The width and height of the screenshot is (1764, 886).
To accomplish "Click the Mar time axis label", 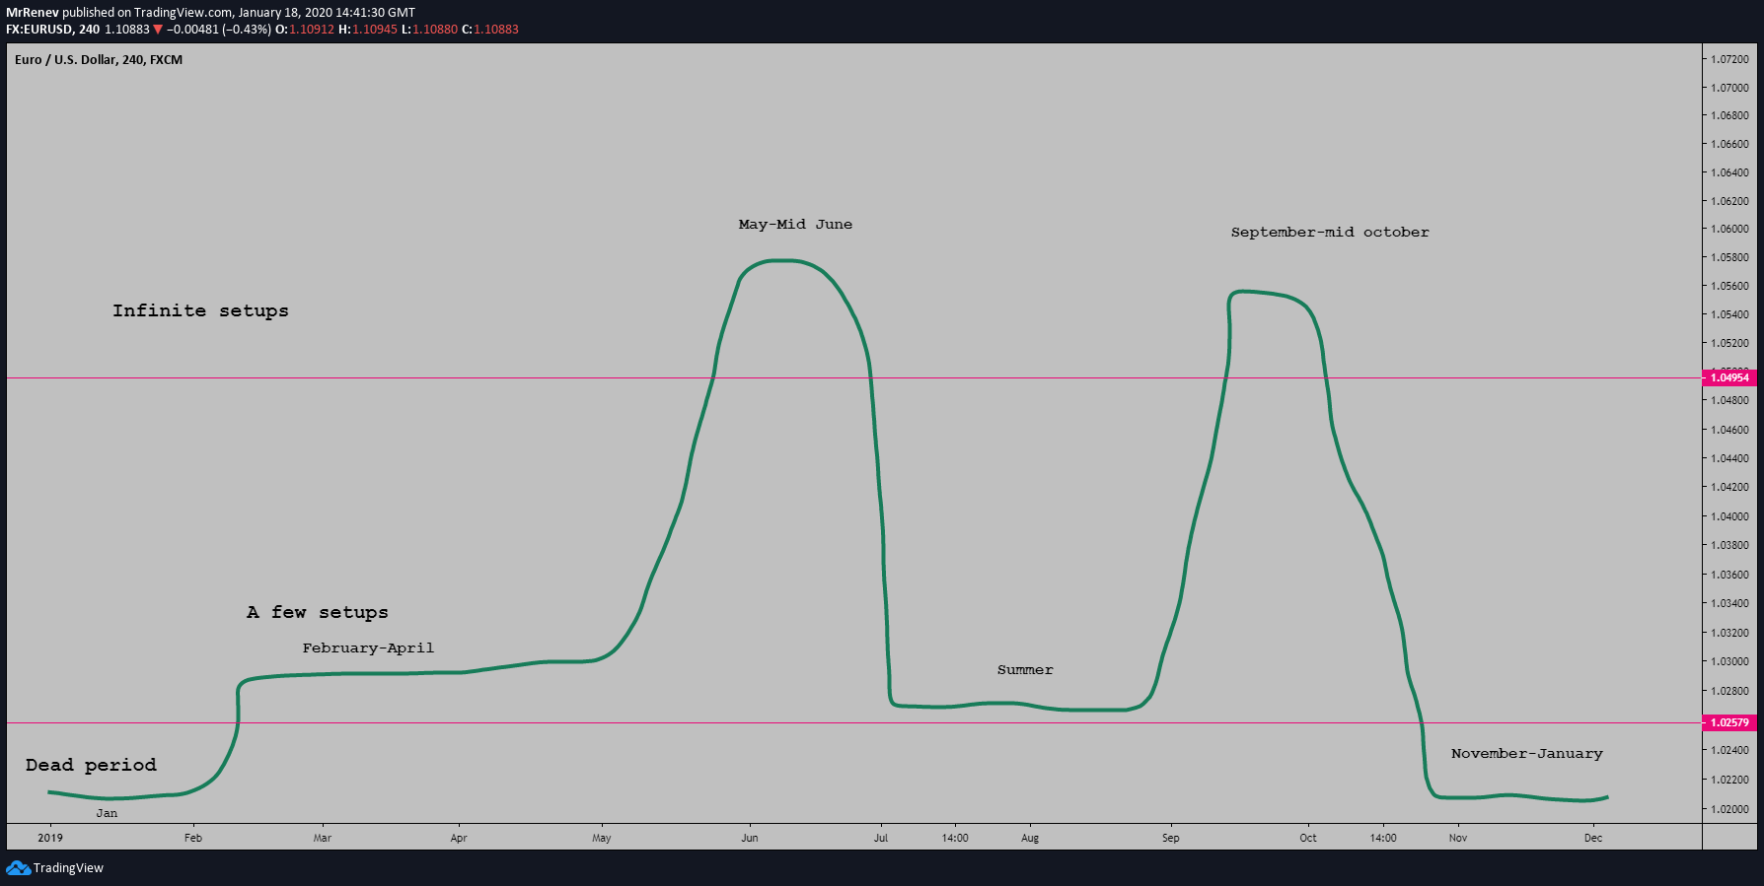I will pyautogui.click(x=323, y=838).
